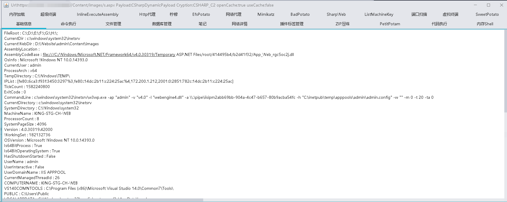
Task: Switch to the 基础信息 tab
Action: pos(24,24)
